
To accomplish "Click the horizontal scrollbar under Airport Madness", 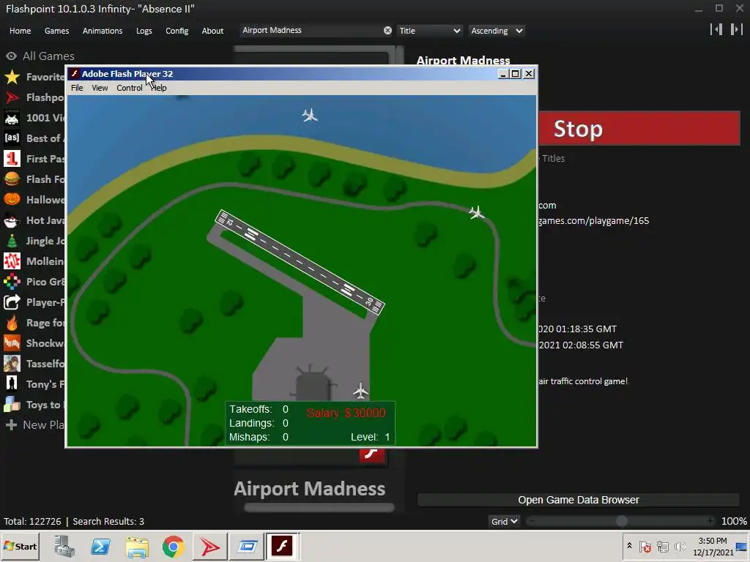I will coord(319,508).
